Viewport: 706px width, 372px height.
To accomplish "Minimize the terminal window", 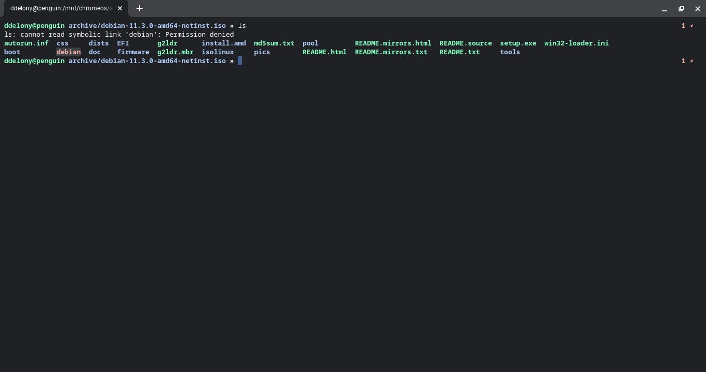I will [665, 9].
